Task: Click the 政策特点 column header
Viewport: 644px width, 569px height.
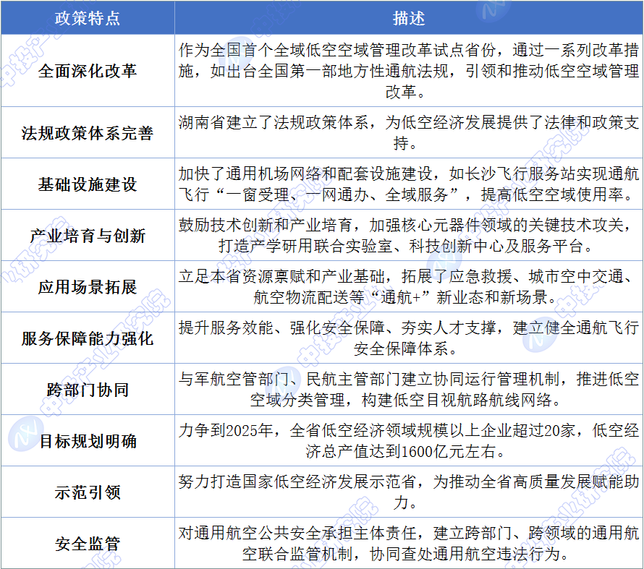Action: click(88, 18)
